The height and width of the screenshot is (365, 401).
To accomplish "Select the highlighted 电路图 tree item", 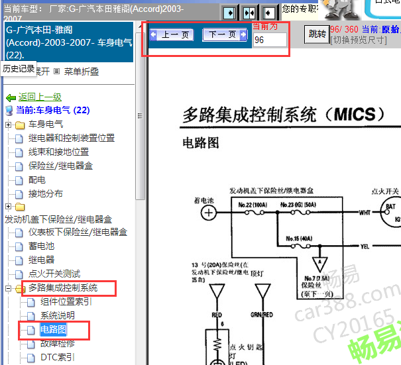I will point(54,329).
